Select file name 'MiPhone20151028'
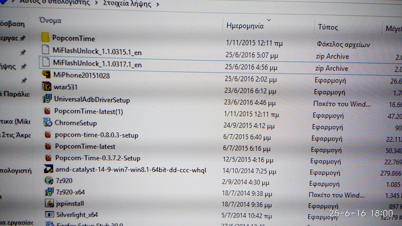Viewport: 402px width, 226px height. pyautogui.click(x=81, y=75)
